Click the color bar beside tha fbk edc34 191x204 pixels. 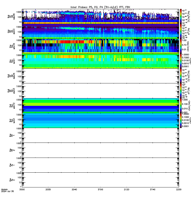pos(181,46)
